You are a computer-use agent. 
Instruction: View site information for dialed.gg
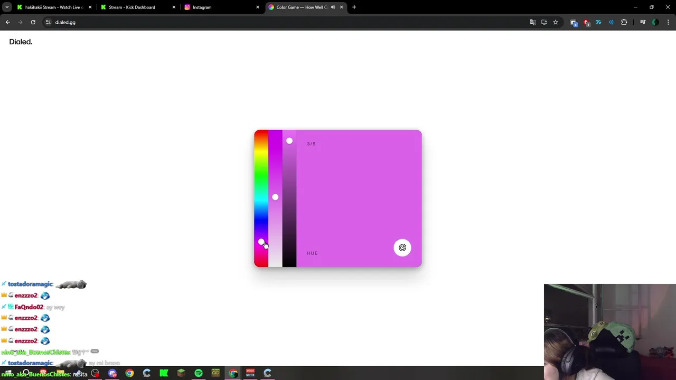point(48,22)
